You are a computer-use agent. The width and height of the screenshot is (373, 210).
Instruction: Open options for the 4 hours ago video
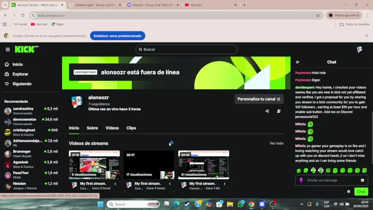coord(170,184)
